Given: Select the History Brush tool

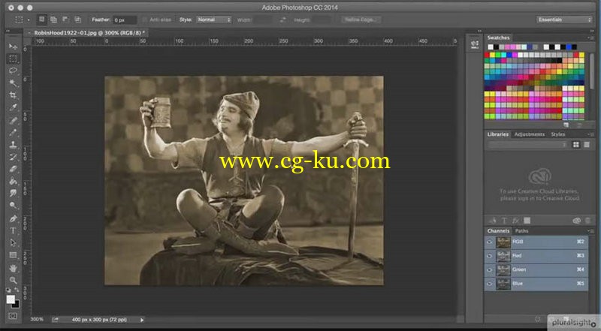Looking at the screenshot, I should pos(13,157).
